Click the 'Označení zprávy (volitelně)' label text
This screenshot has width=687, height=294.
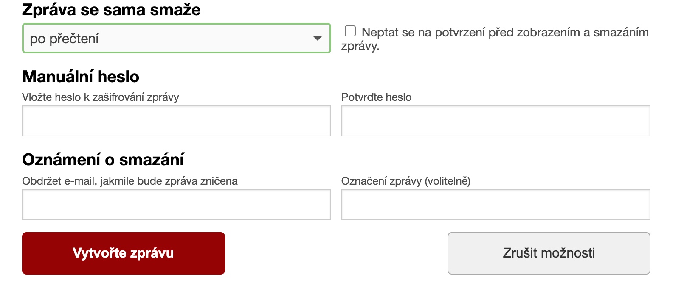tap(405, 181)
